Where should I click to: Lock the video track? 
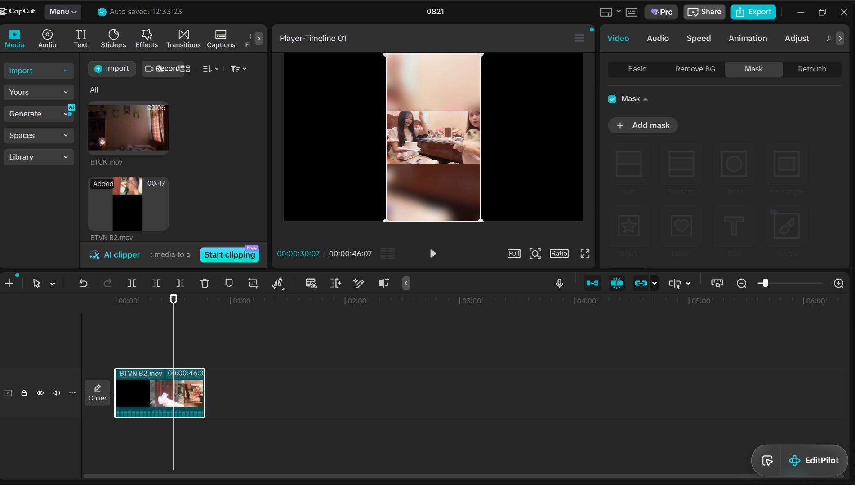(24, 393)
